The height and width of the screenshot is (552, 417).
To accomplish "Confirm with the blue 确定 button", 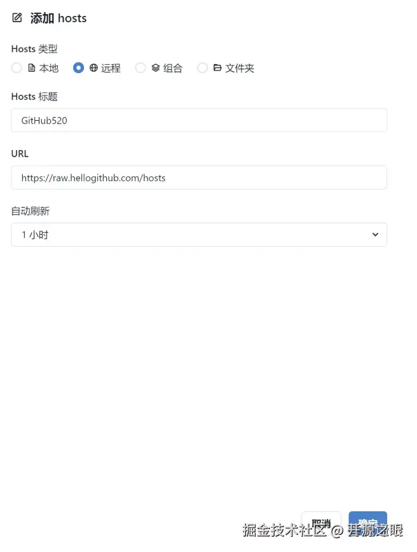I will [367, 522].
